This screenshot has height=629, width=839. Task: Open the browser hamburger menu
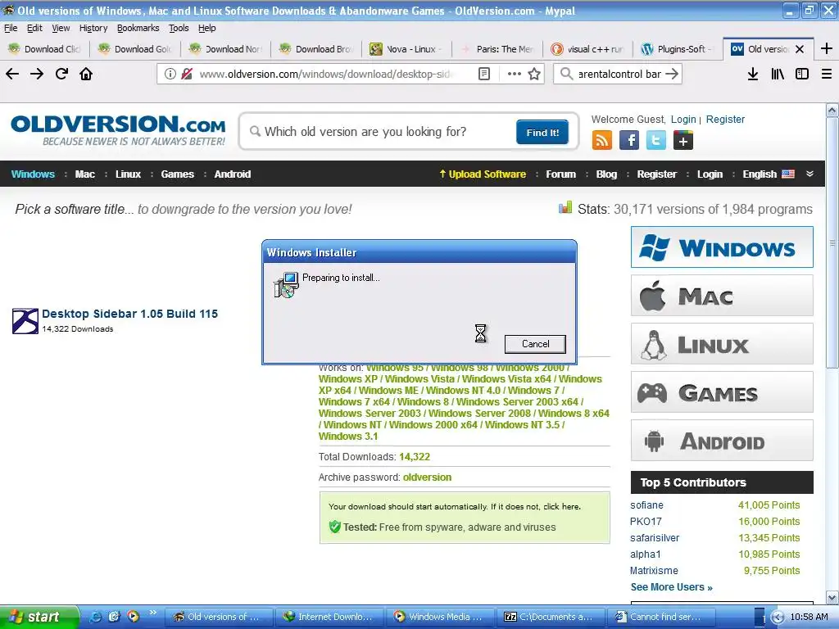(826, 74)
